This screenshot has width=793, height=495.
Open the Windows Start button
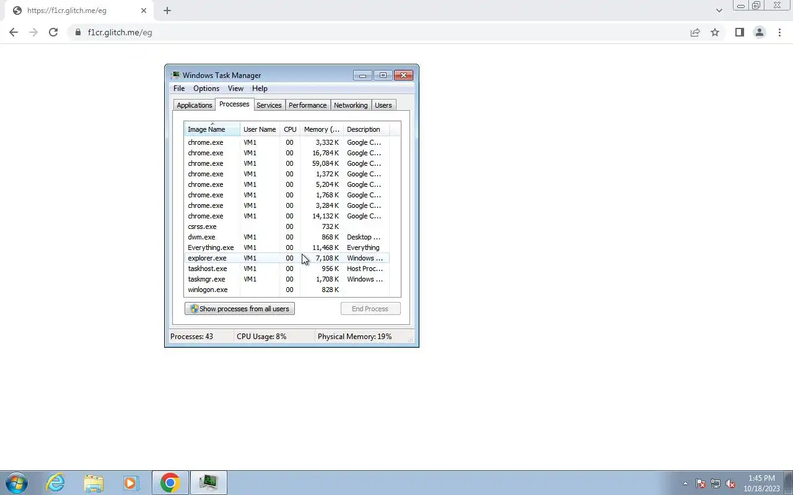point(16,483)
